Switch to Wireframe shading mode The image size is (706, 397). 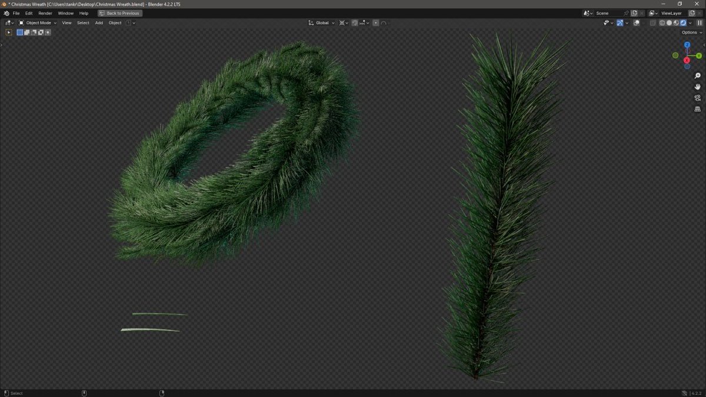click(x=662, y=22)
